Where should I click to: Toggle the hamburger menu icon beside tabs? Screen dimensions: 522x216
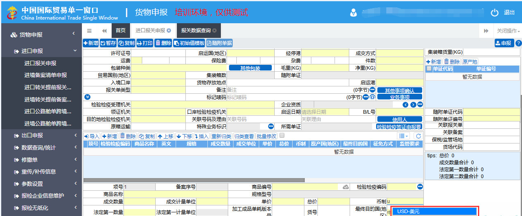coord(89,31)
